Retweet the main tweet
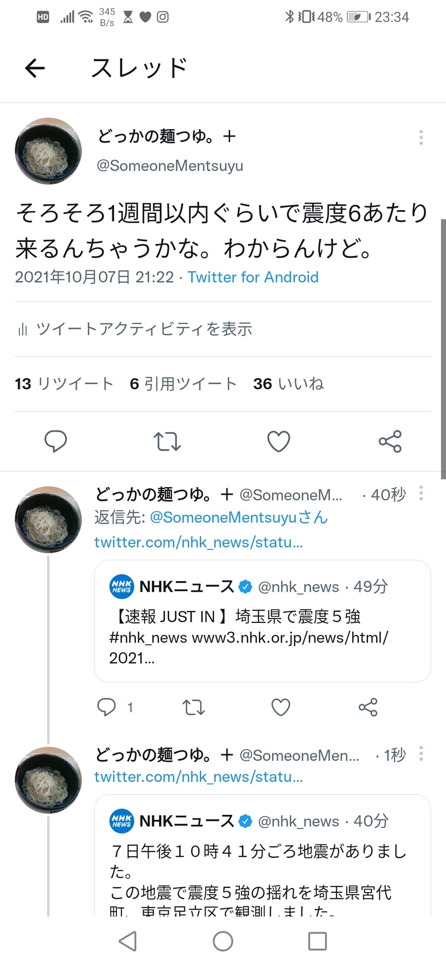446x966 pixels. pyautogui.click(x=167, y=441)
